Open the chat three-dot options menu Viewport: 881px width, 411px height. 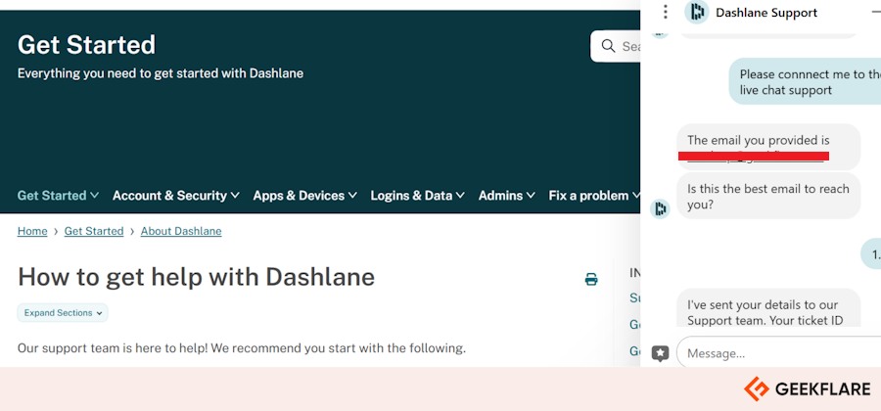pyautogui.click(x=666, y=12)
